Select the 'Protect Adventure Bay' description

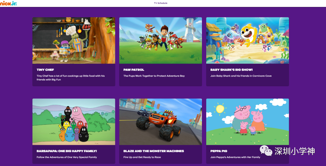pyautogui.click(x=154, y=76)
